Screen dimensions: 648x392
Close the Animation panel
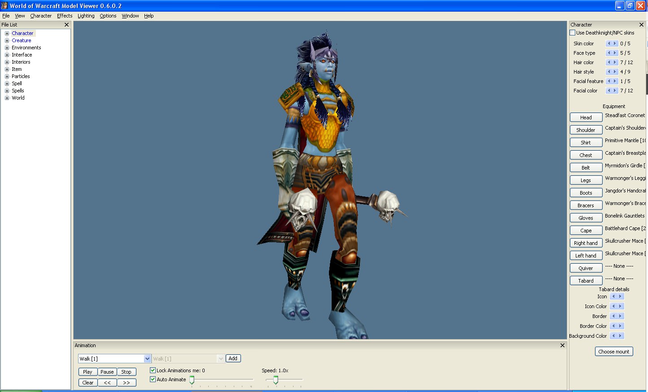(562, 345)
